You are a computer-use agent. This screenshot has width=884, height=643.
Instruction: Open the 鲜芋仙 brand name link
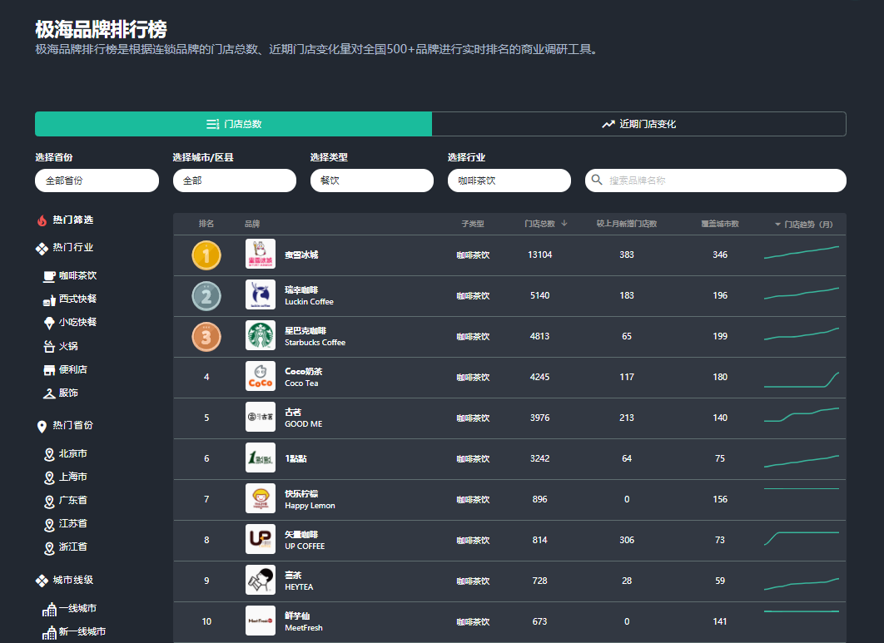point(297,616)
